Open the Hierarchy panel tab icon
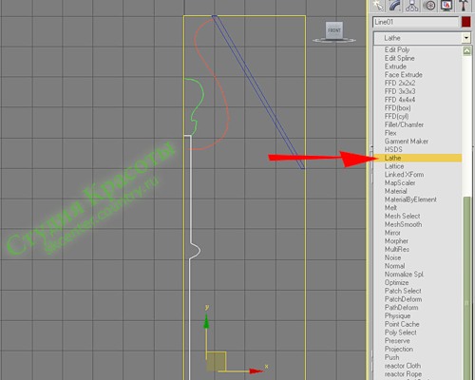 tap(412, 5)
